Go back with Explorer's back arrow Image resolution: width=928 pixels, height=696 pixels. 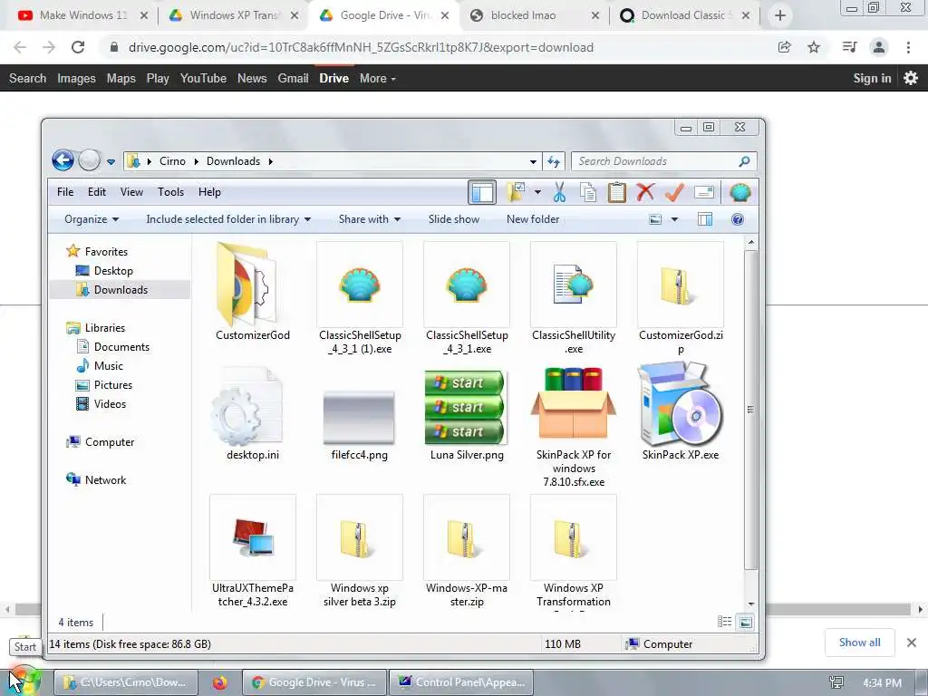[63, 160]
